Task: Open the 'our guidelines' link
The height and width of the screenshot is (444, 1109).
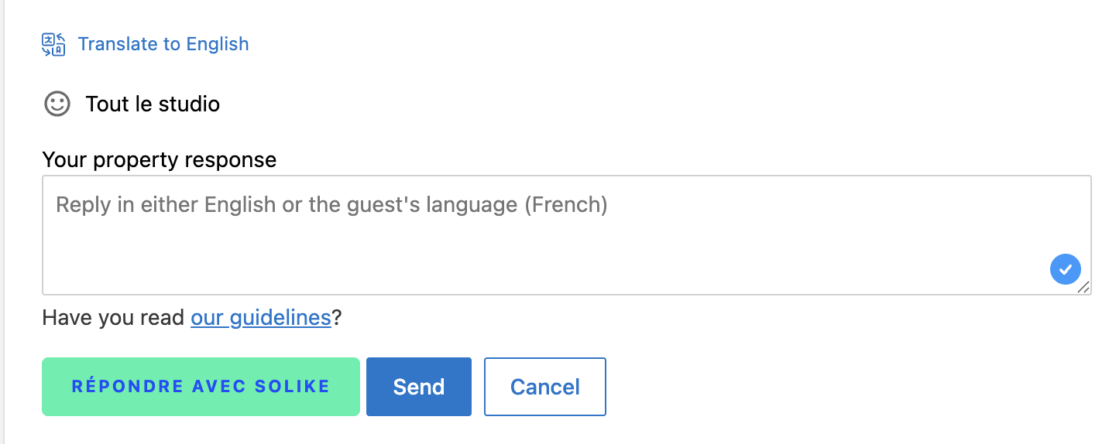Action: click(261, 318)
